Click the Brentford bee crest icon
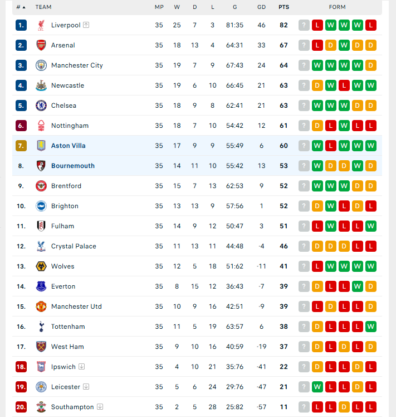The width and height of the screenshot is (396, 417). click(41, 186)
